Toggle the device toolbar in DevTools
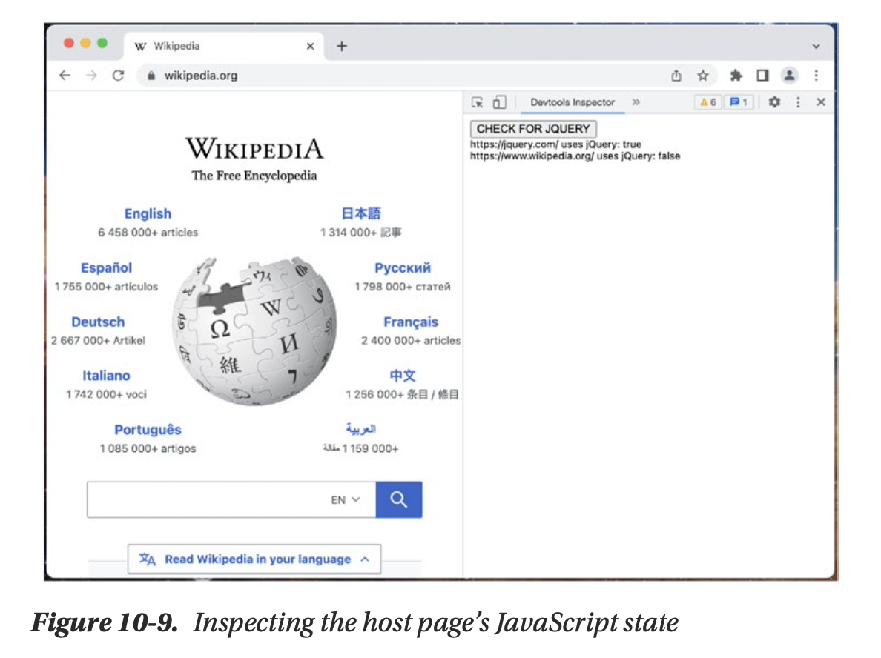 [x=499, y=102]
